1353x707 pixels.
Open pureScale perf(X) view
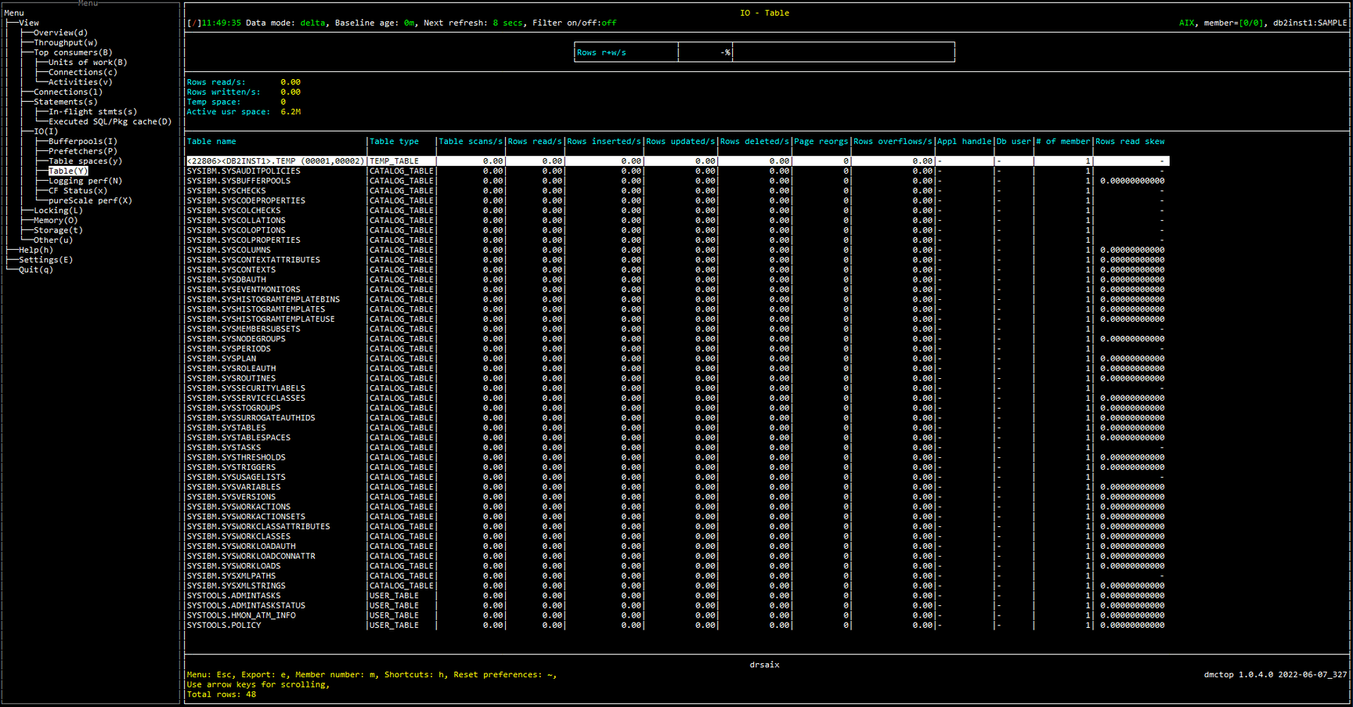point(90,201)
